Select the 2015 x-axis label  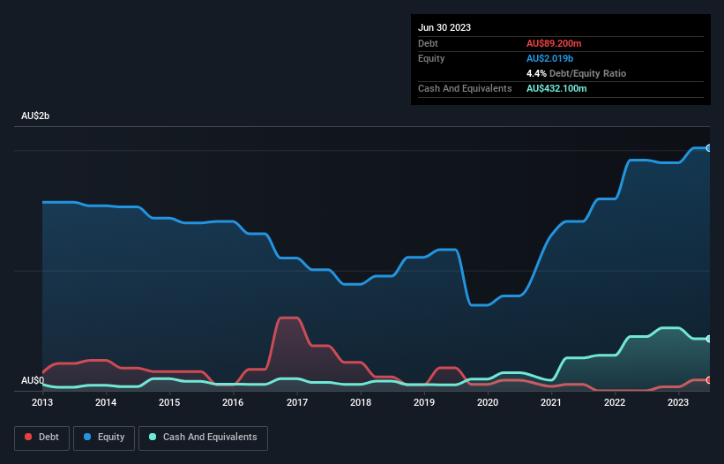(x=169, y=402)
